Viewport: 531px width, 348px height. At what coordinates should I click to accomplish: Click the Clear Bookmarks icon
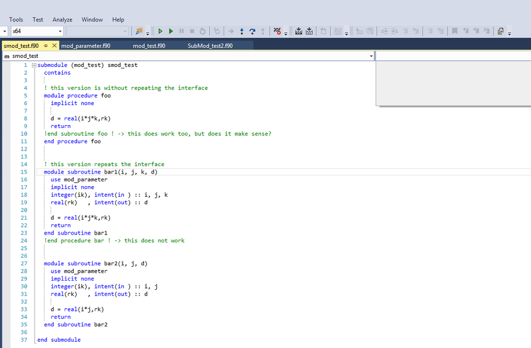point(487,31)
